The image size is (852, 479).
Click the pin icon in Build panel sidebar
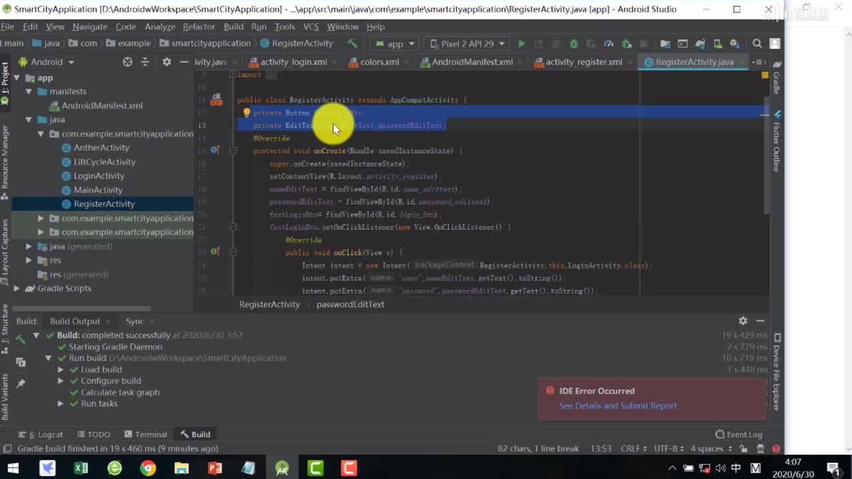(x=21, y=384)
